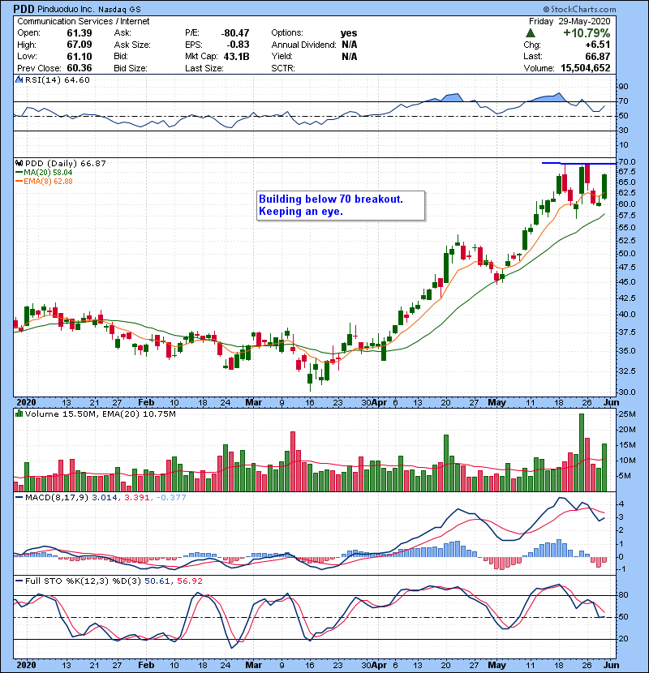Viewport: 649px width, 673px height.
Task: Click the 30.0 price axis label
Action: coord(626,392)
